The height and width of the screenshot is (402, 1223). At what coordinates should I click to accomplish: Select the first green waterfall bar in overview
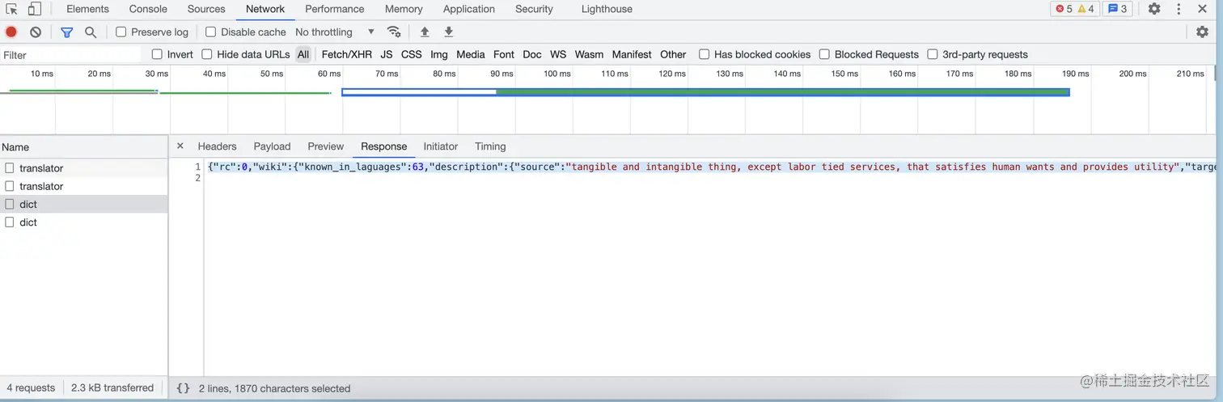pyautogui.click(x=83, y=91)
